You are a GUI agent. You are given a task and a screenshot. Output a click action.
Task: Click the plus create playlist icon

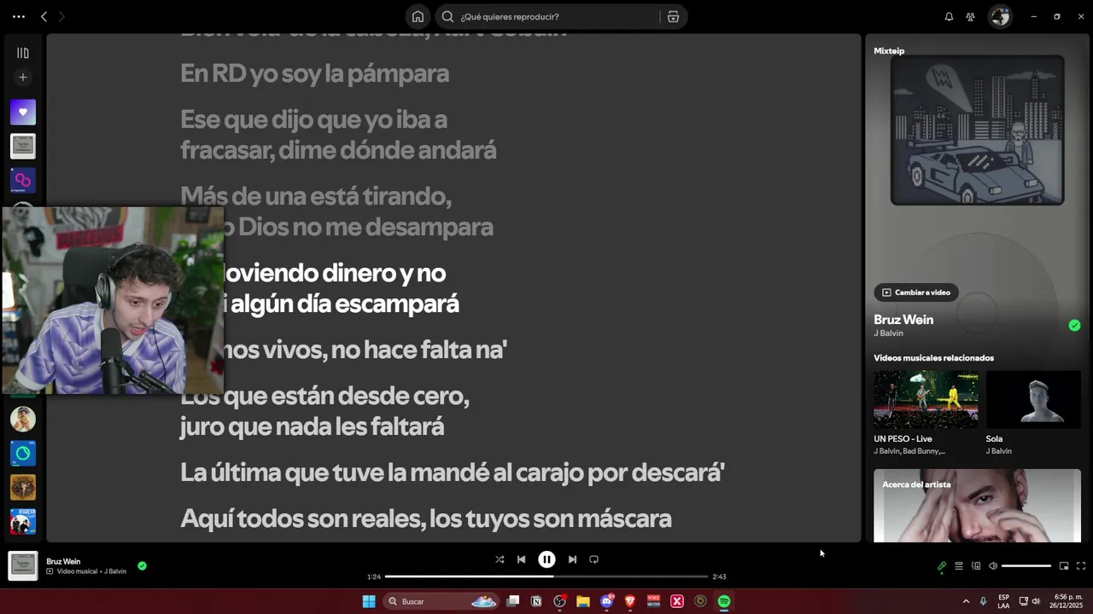pyautogui.click(x=23, y=78)
